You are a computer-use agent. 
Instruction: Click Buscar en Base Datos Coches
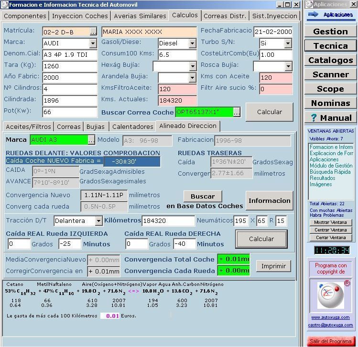[x=203, y=196]
